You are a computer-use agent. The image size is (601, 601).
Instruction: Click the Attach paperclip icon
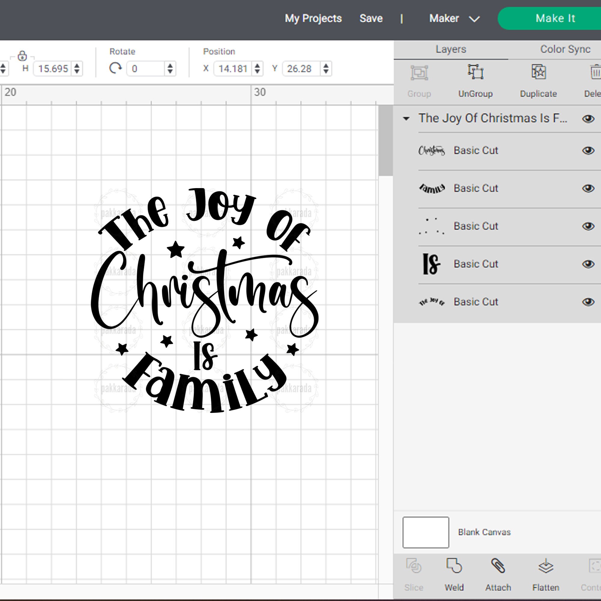coord(498,566)
